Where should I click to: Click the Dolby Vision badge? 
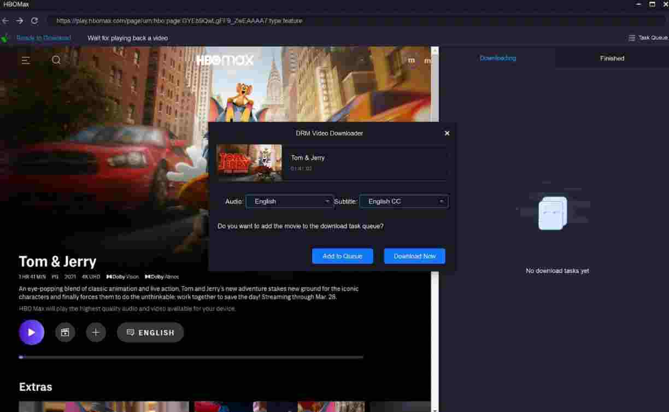[122, 276]
